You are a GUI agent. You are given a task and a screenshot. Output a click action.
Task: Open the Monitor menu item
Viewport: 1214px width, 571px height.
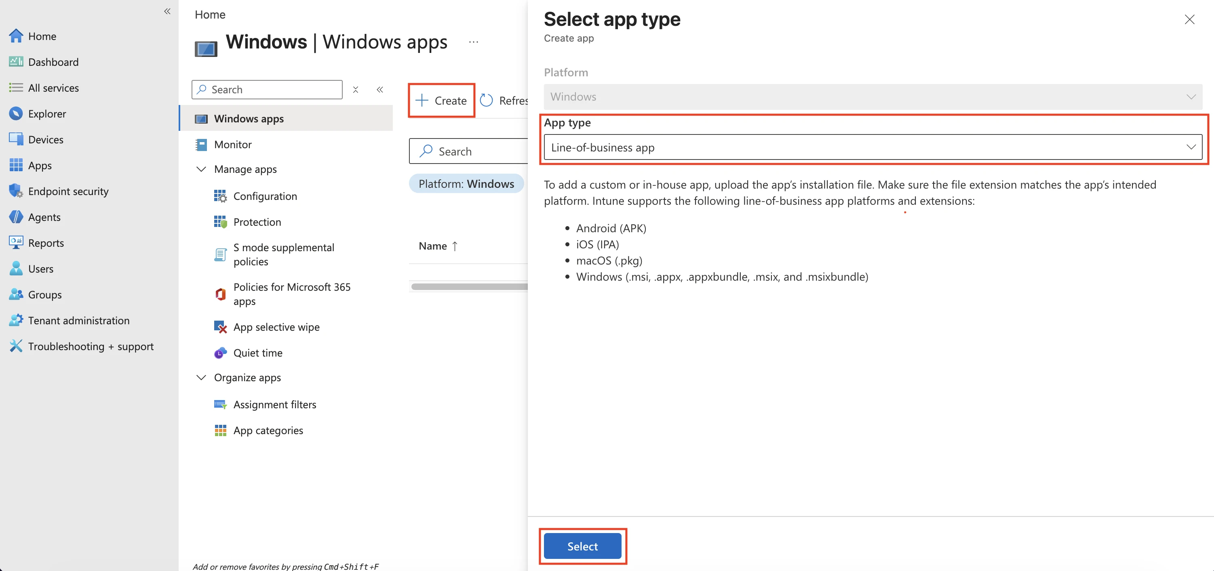233,145
